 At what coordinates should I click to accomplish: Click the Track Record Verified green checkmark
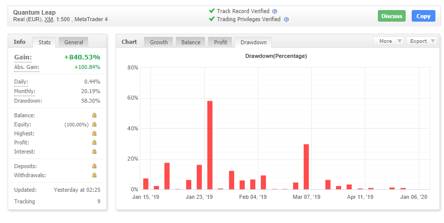(x=212, y=11)
